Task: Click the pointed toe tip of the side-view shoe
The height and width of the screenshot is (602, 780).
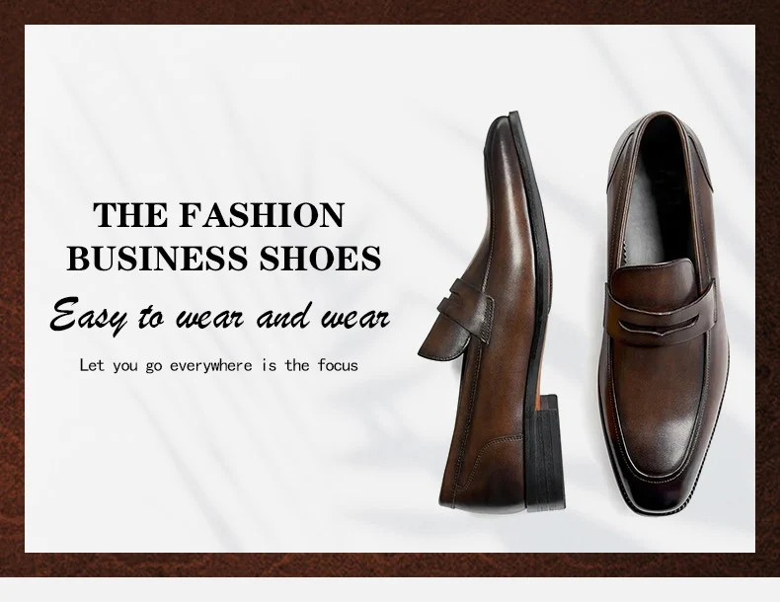Action: click(500, 124)
